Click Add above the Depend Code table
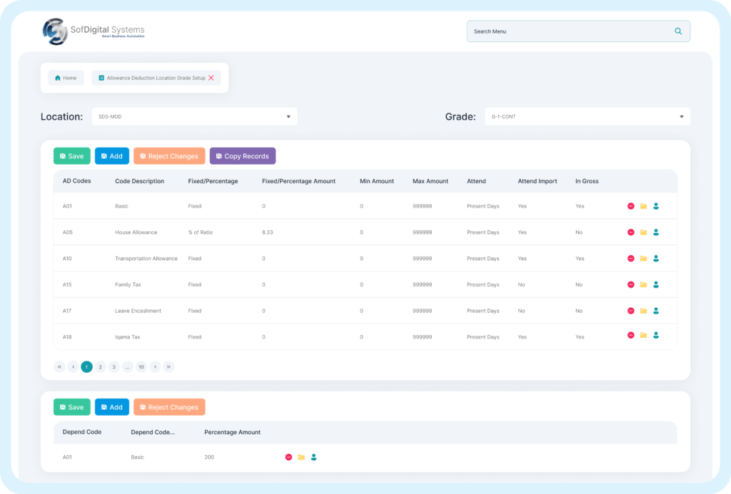 [x=111, y=407]
